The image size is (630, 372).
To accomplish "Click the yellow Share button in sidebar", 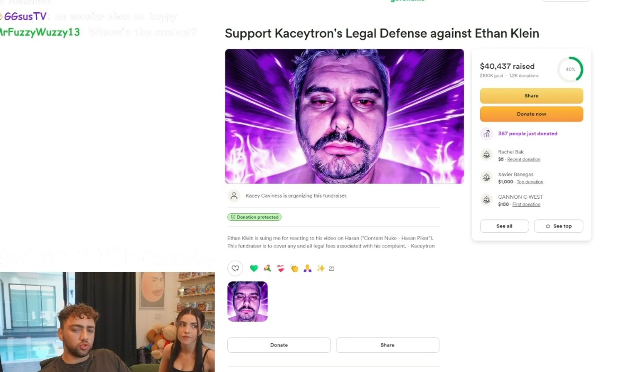I will pyautogui.click(x=531, y=95).
